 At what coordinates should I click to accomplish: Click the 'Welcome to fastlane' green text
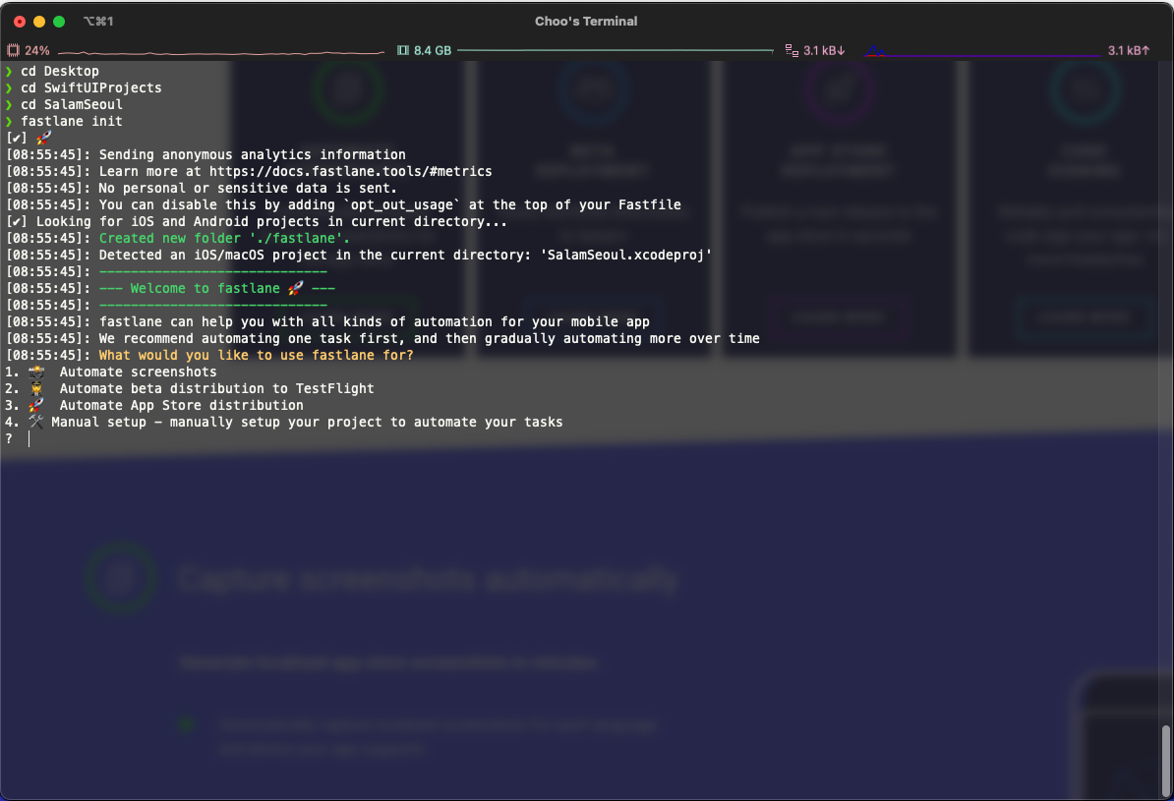point(205,288)
